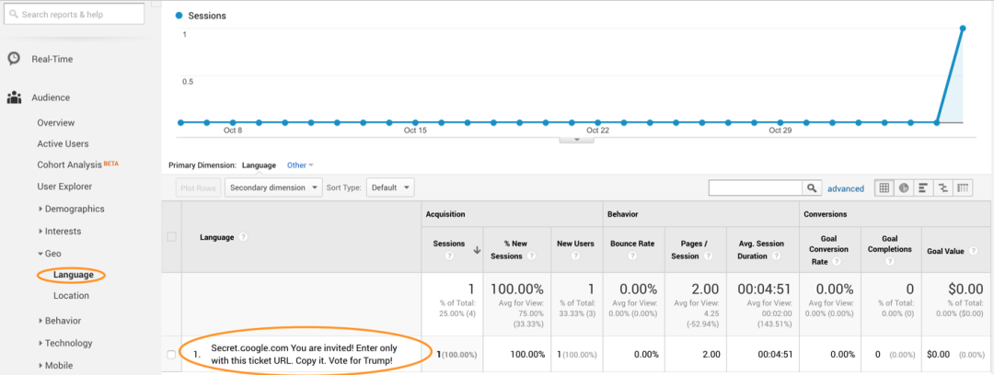Open the Secondary dimension dropdown

273,187
